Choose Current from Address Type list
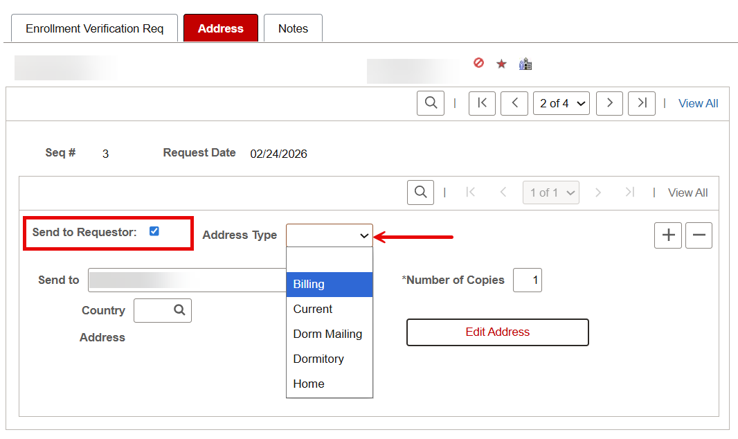 click(330, 309)
